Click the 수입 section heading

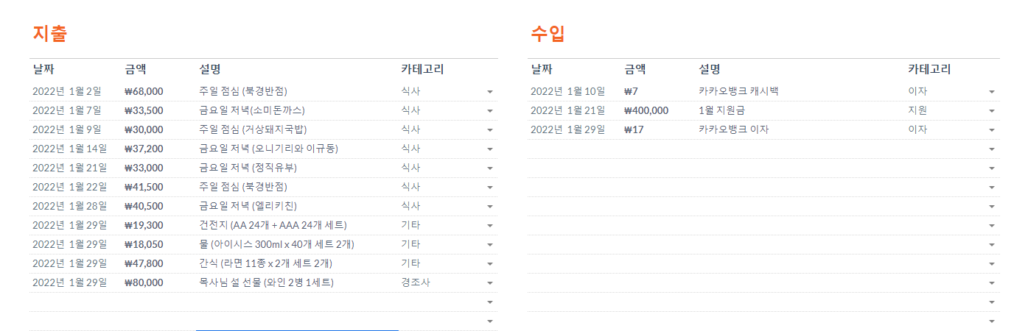pyautogui.click(x=548, y=34)
